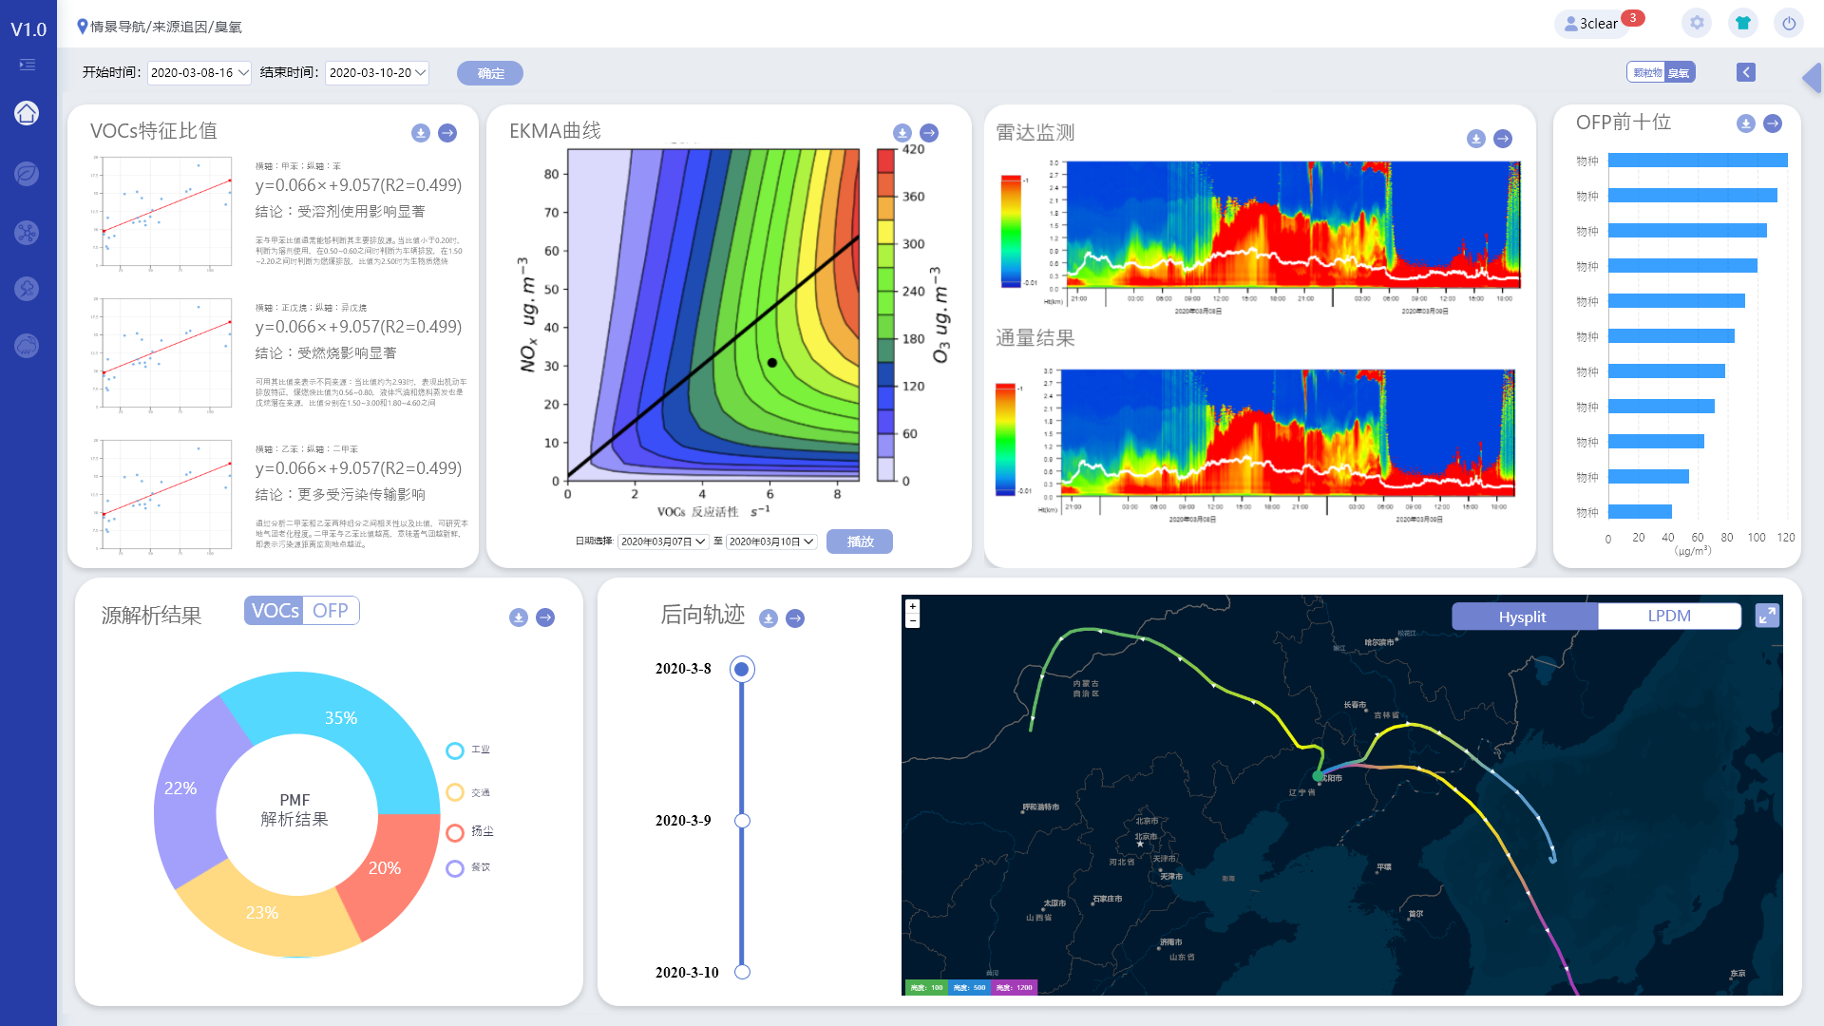This screenshot has height=1026, width=1824.
Task: Click the 23% yellow donut segment
Action: [262, 913]
